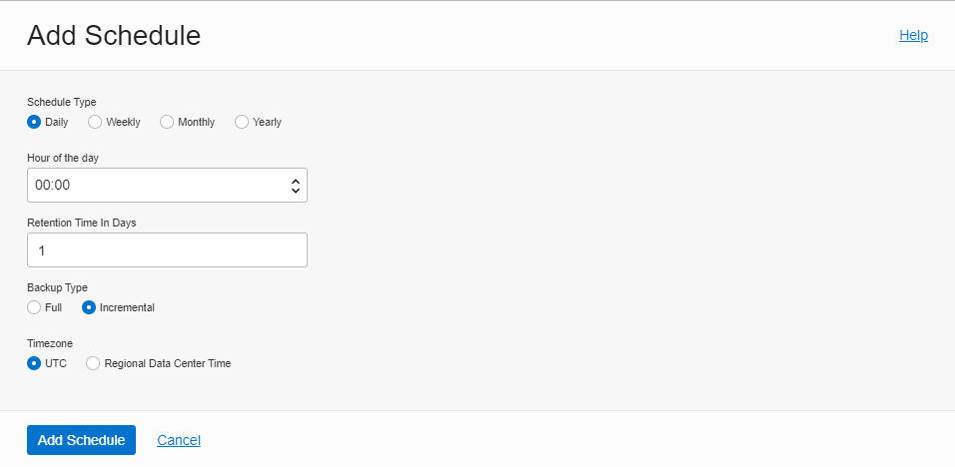955x467 pixels.
Task: Select the Weekly schedule type
Action: point(95,122)
